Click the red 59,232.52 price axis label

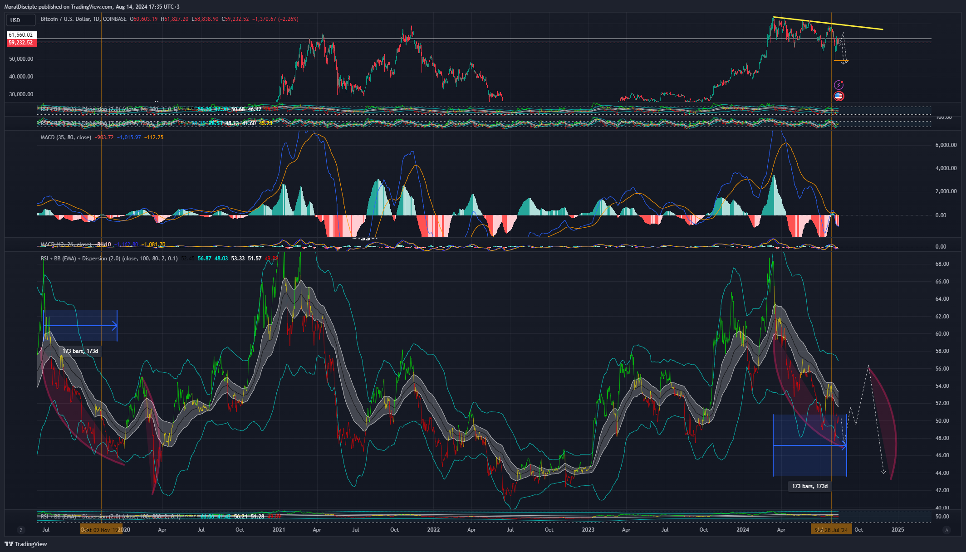[21, 43]
